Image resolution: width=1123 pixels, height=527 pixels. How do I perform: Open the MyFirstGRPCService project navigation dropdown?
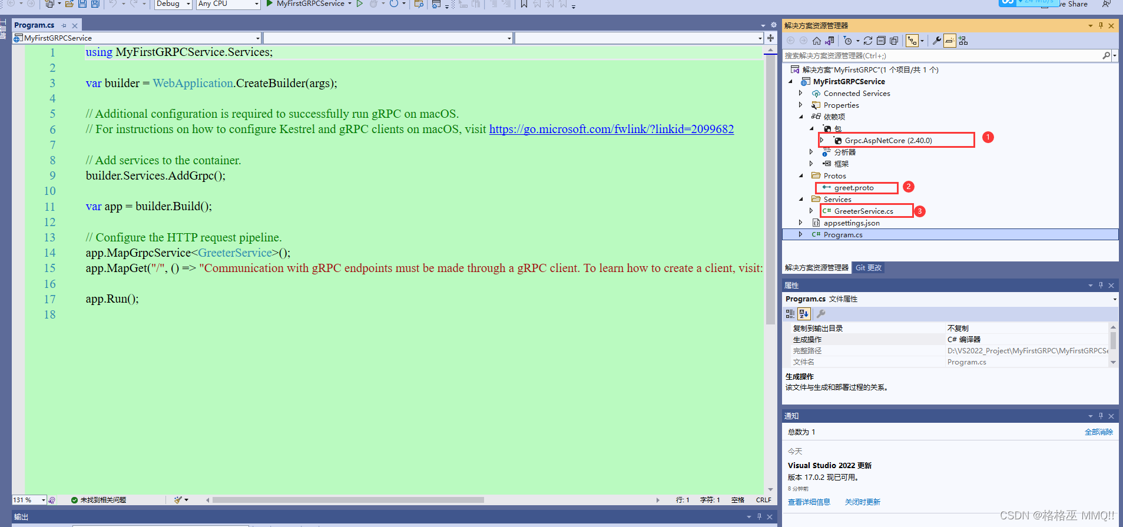tap(137, 38)
